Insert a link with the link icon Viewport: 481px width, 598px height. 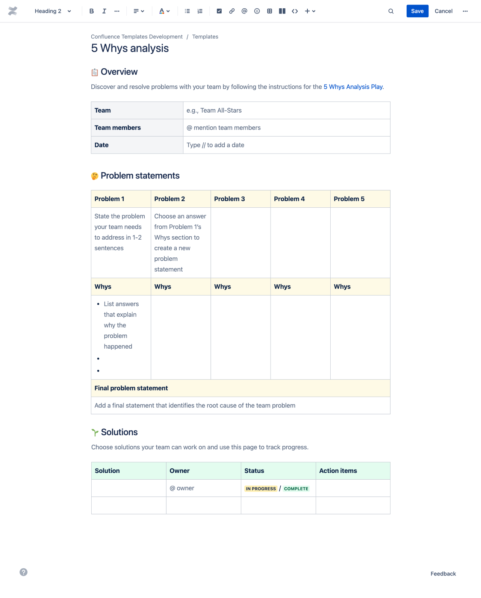point(232,11)
